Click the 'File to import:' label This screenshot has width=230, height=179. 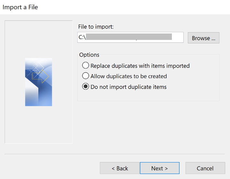[96, 27]
